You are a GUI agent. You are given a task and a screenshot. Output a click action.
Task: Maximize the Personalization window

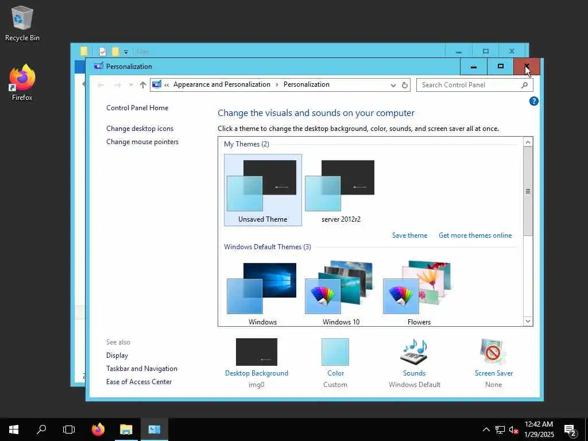tap(500, 67)
